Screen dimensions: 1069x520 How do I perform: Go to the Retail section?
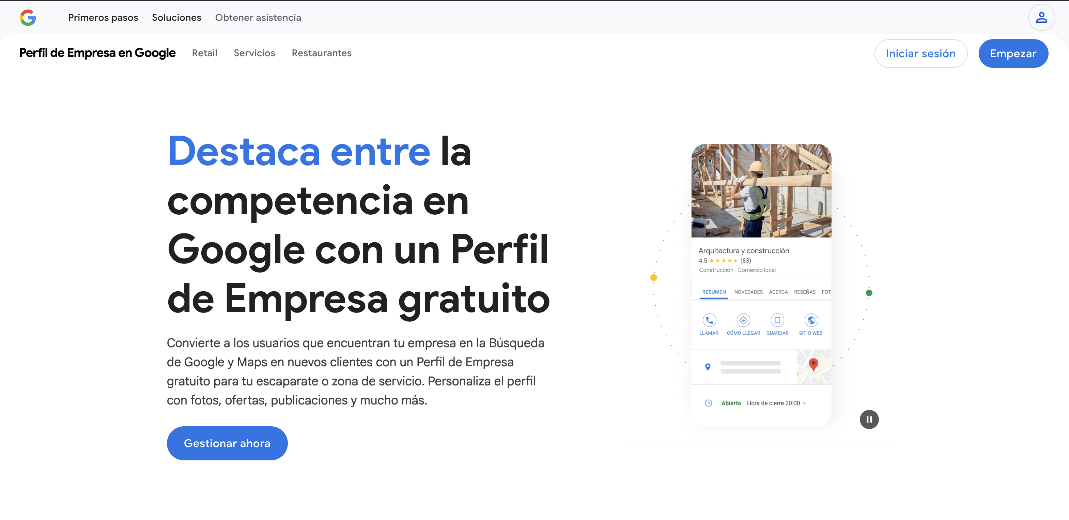coord(205,53)
